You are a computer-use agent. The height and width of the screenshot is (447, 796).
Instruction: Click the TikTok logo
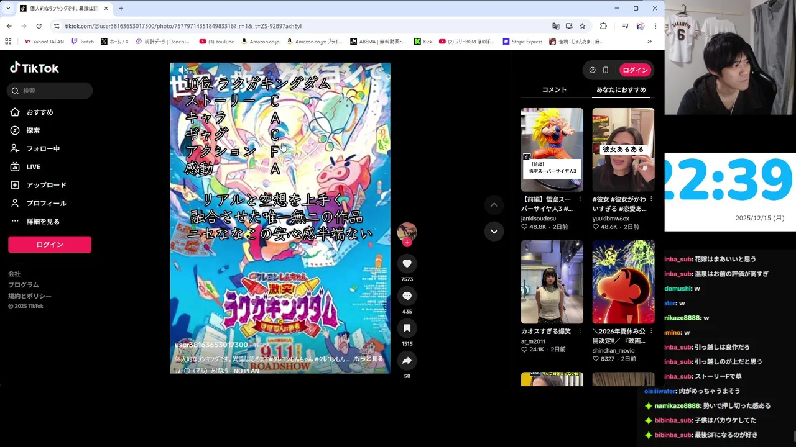coord(34,68)
